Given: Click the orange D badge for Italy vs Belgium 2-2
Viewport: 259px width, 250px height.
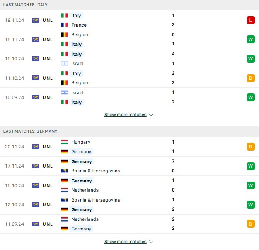Looking at the screenshot, I should pos(250,78).
